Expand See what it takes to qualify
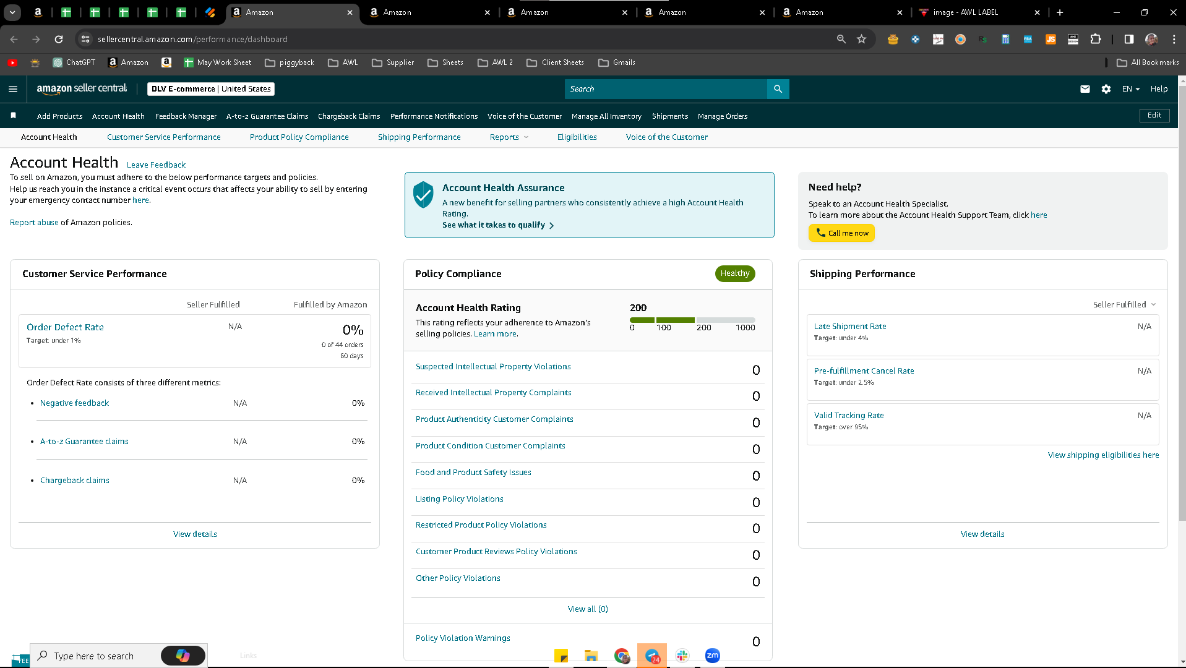The image size is (1186, 668). point(498,225)
